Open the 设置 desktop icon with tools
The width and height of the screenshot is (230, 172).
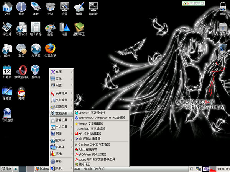coord(64,8)
